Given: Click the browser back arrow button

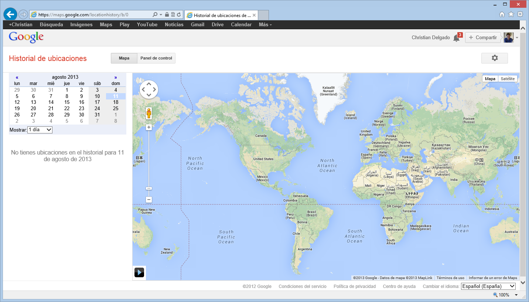Looking at the screenshot, I should (10, 14).
